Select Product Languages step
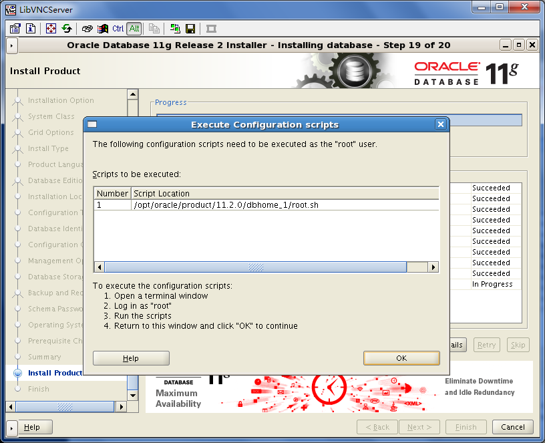The image size is (545, 443). tap(55, 164)
